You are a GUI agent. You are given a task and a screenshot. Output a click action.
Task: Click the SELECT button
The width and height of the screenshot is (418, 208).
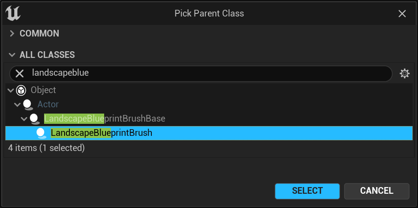tap(307, 191)
